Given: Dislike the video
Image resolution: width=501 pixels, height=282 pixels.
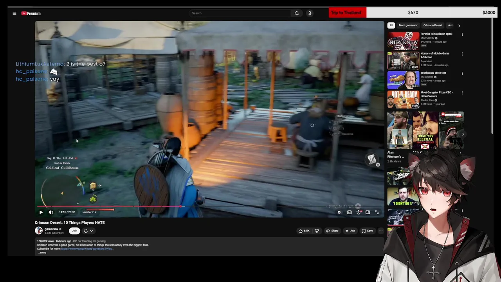Looking at the screenshot, I should tap(317, 231).
